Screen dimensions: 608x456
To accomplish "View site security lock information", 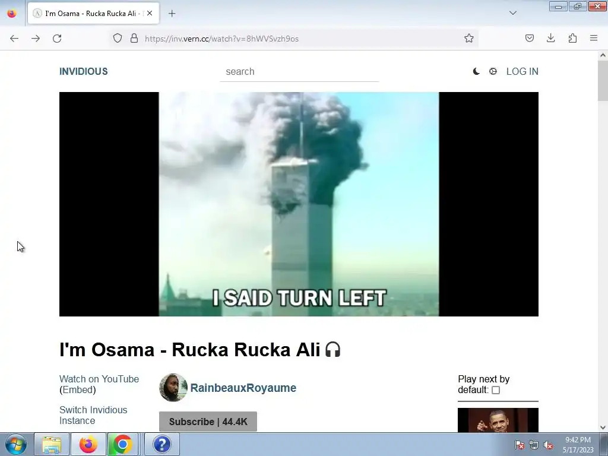I will [134, 38].
